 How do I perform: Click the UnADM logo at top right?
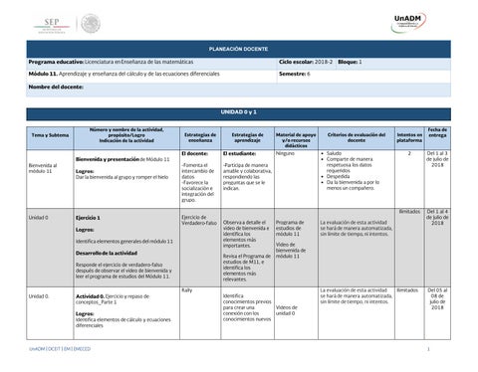pos(408,23)
